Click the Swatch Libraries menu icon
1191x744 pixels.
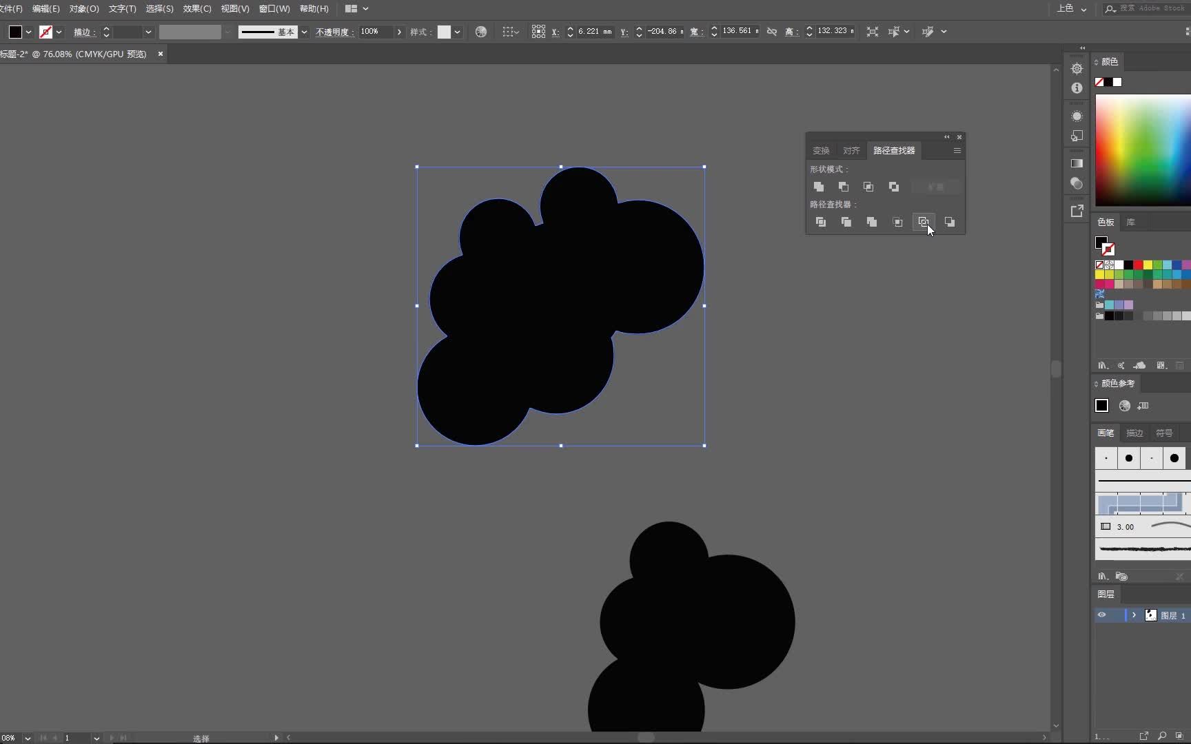click(x=1103, y=365)
